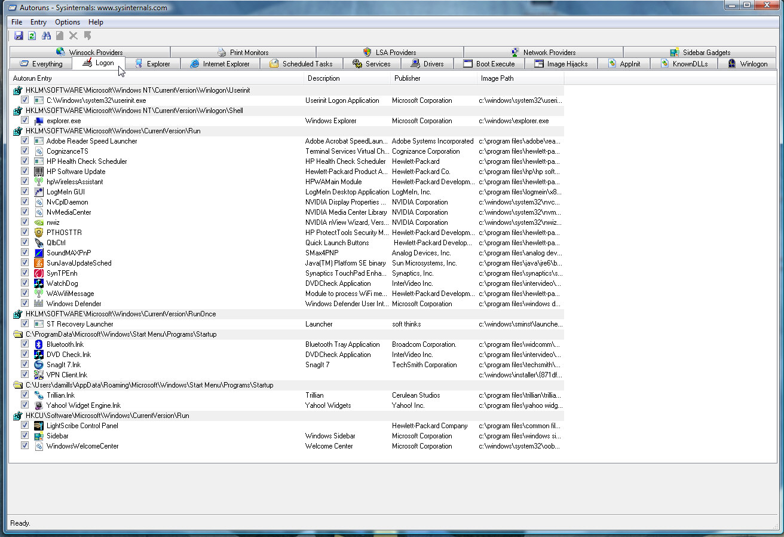Open the Sidebar Gadgets tab
The height and width of the screenshot is (537, 784).
pyautogui.click(x=700, y=52)
